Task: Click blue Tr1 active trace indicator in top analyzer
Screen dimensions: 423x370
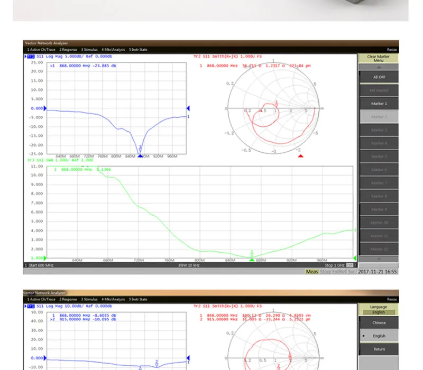Action: pyautogui.click(x=30, y=57)
